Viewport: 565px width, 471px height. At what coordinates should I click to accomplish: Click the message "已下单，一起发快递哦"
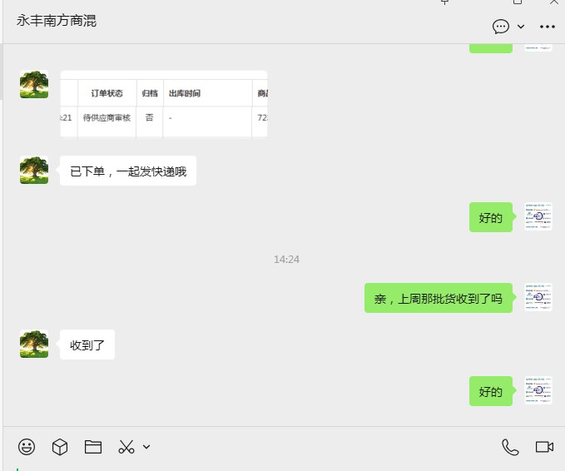point(128,171)
